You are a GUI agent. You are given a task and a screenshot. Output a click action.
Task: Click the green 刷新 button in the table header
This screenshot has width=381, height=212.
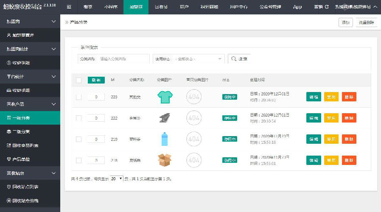[x=96, y=80]
